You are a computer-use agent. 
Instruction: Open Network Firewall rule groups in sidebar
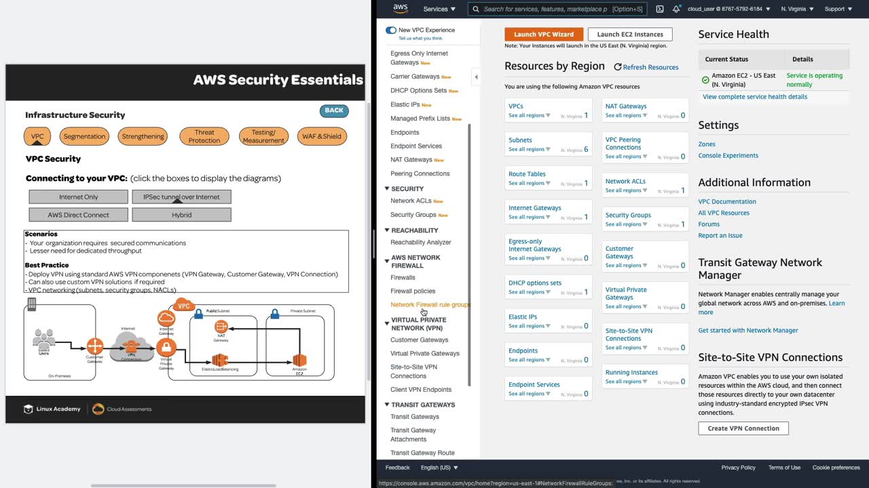pyautogui.click(x=430, y=305)
